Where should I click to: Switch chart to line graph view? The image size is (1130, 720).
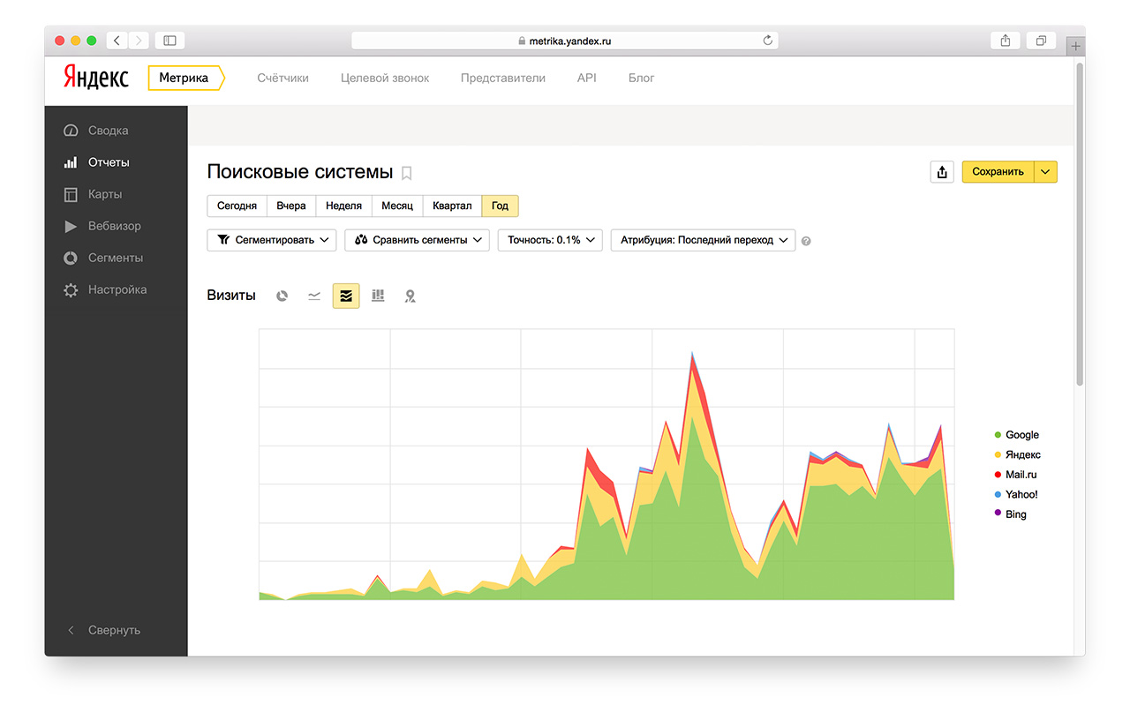pos(314,296)
